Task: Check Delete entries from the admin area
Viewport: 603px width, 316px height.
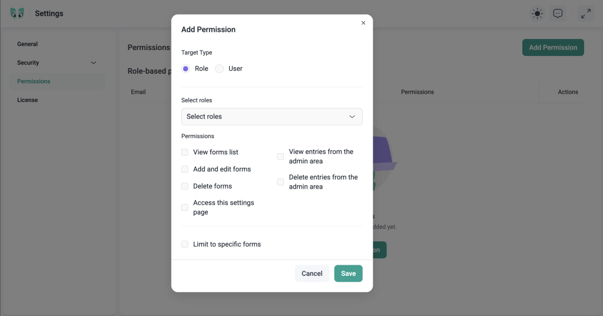Action: pyautogui.click(x=280, y=182)
